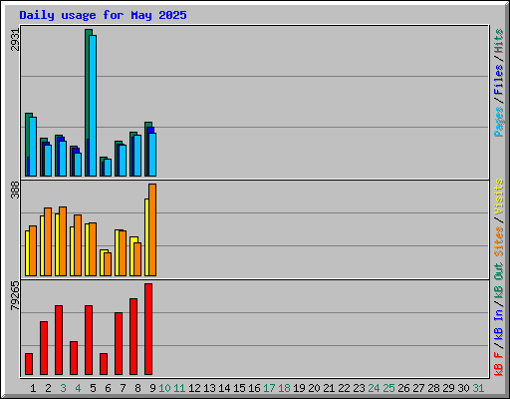
Task: Click day 6 red kB bar
Action: (x=104, y=364)
